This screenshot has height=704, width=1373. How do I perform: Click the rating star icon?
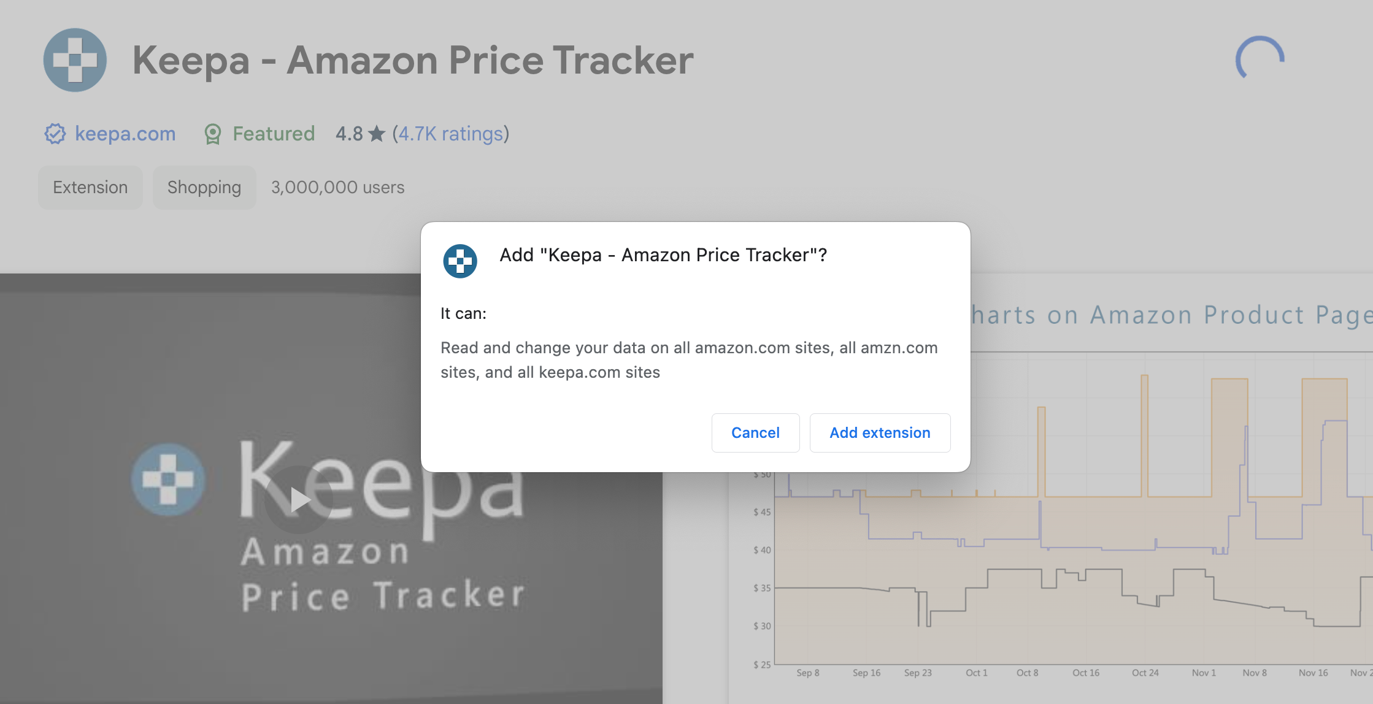coord(377,134)
